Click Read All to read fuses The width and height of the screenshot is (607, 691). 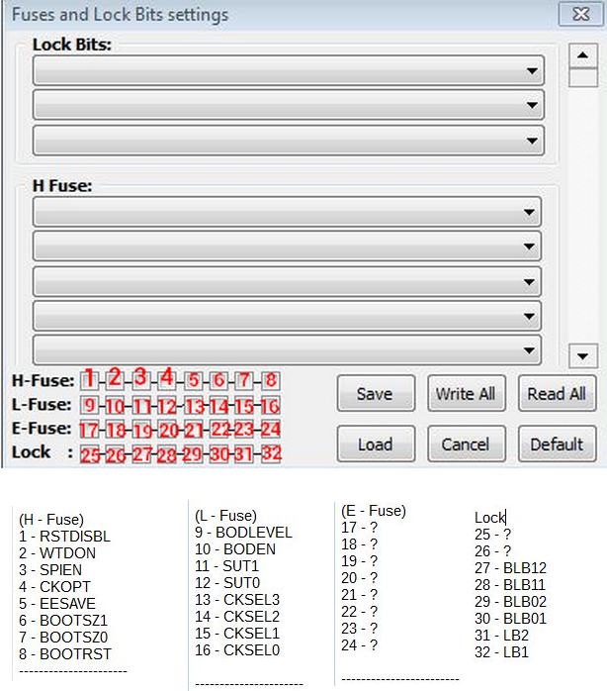point(558,394)
